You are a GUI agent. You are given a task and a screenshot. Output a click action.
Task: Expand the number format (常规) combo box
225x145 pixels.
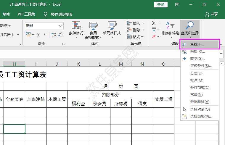(x=61, y=26)
